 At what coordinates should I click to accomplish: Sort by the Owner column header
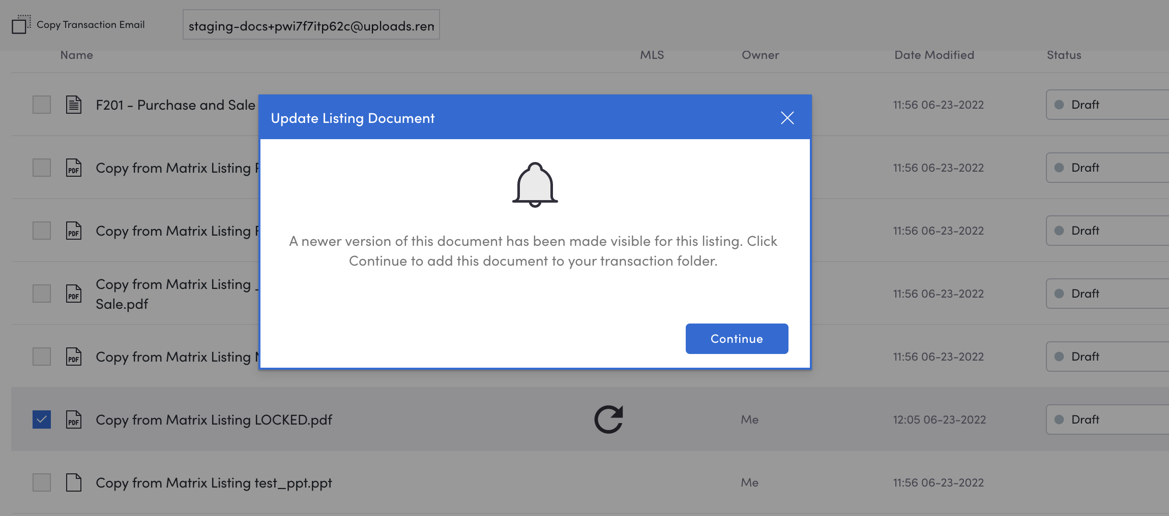[760, 55]
